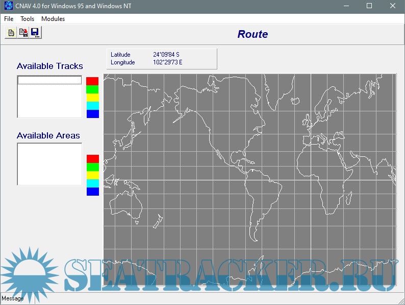Pick cyan swatch beside Available Areas
Screen dimensions: 405x305
pos(92,183)
